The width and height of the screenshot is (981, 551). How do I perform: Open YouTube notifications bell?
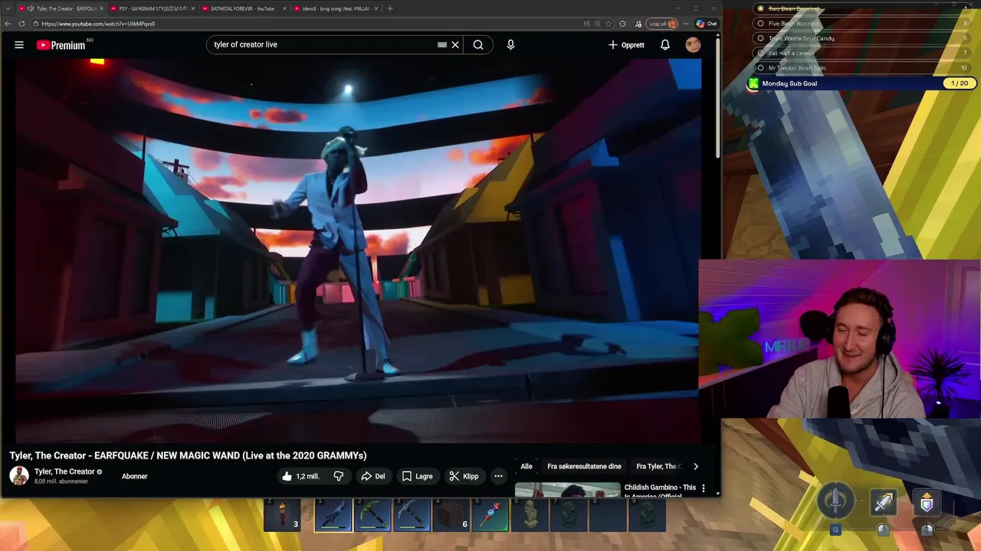(665, 45)
